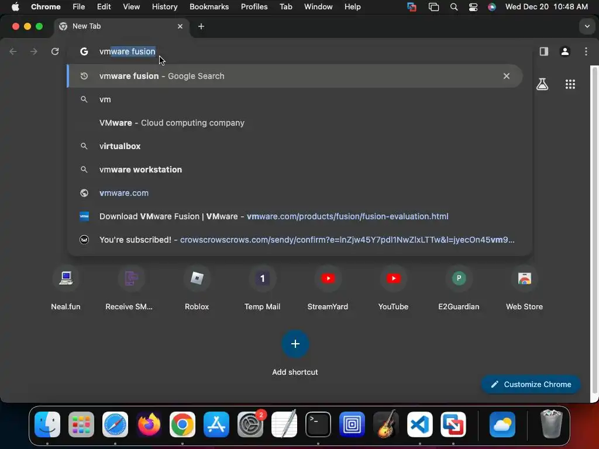Image resolution: width=599 pixels, height=449 pixels.
Task: Select the vmware workstation suggestion
Action: coord(295,170)
